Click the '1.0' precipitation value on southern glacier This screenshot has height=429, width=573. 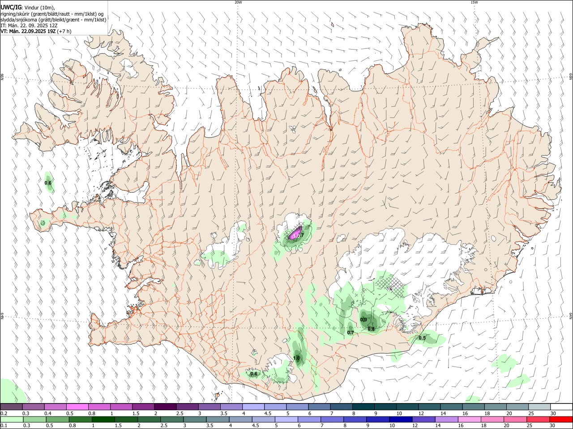click(296, 358)
